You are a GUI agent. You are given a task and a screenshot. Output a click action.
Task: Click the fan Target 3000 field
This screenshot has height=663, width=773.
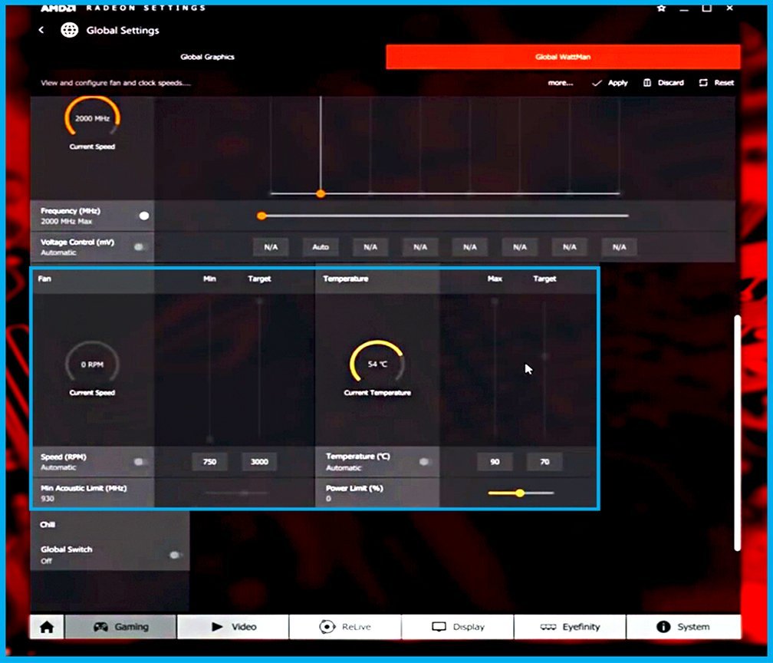pos(259,462)
